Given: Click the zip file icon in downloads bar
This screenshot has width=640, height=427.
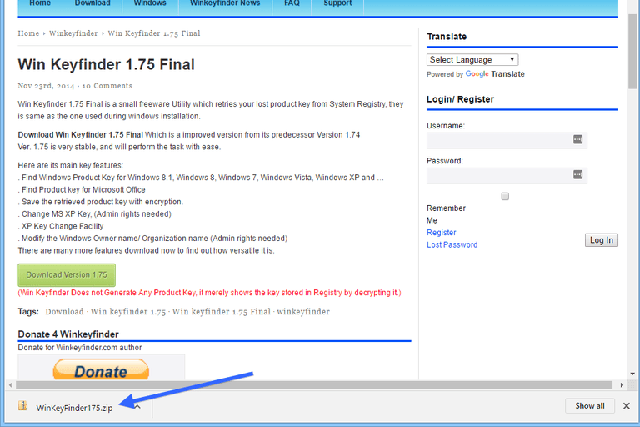Looking at the screenshot, I should [x=23, y=406].
